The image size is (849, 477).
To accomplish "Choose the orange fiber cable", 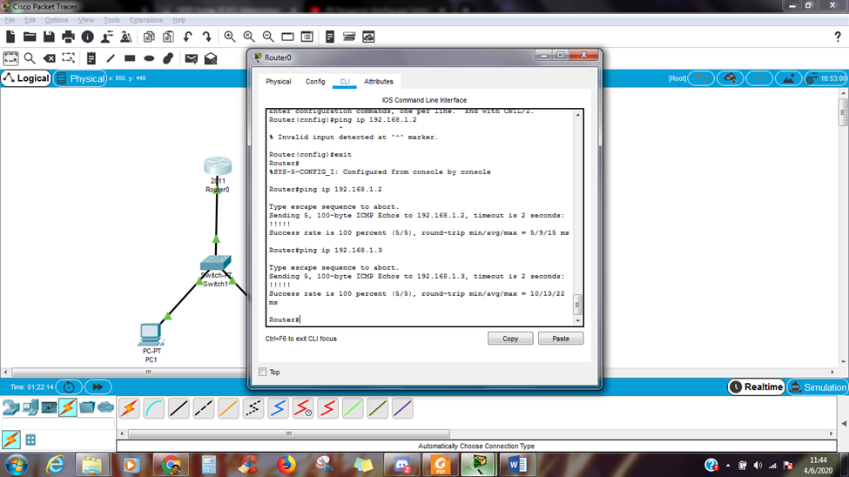I will point(228,408).
